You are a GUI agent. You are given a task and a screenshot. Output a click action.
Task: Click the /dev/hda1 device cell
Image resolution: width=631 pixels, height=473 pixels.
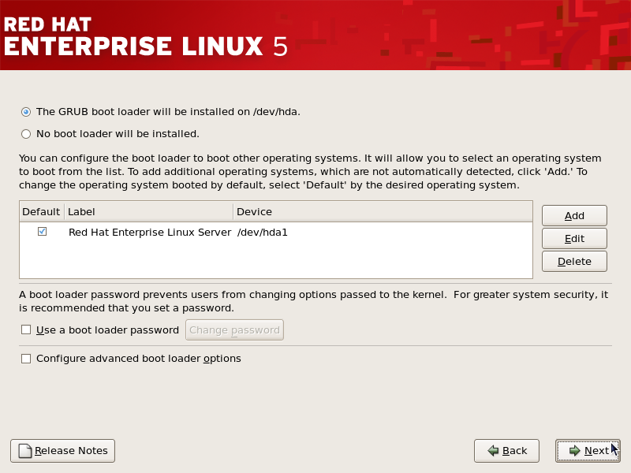263,233
